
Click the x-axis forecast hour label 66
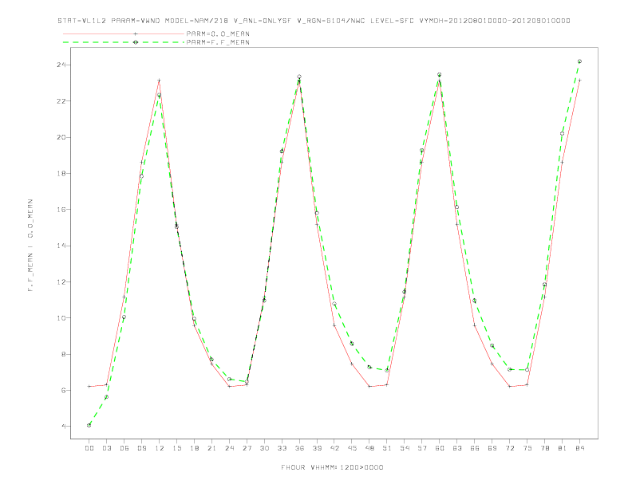475,448
